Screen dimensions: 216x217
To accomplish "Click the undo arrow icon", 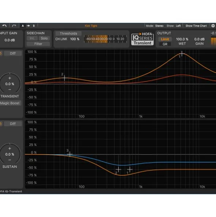I will click(4, 26).
